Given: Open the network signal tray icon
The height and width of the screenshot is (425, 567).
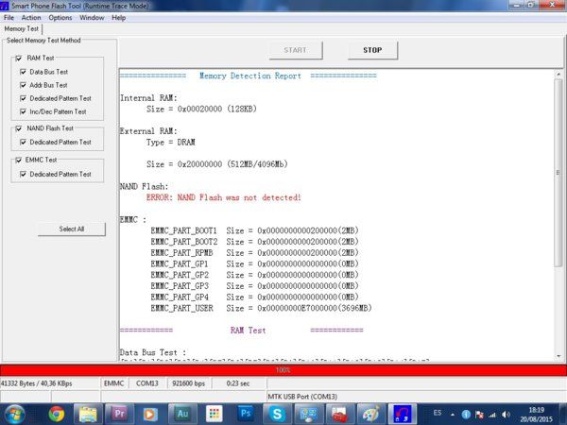Looking at the screenshot, I should [492, 415].
